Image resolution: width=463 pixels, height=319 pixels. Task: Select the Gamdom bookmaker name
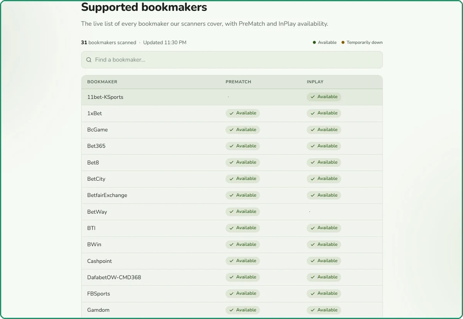click(x=98, y=310)
